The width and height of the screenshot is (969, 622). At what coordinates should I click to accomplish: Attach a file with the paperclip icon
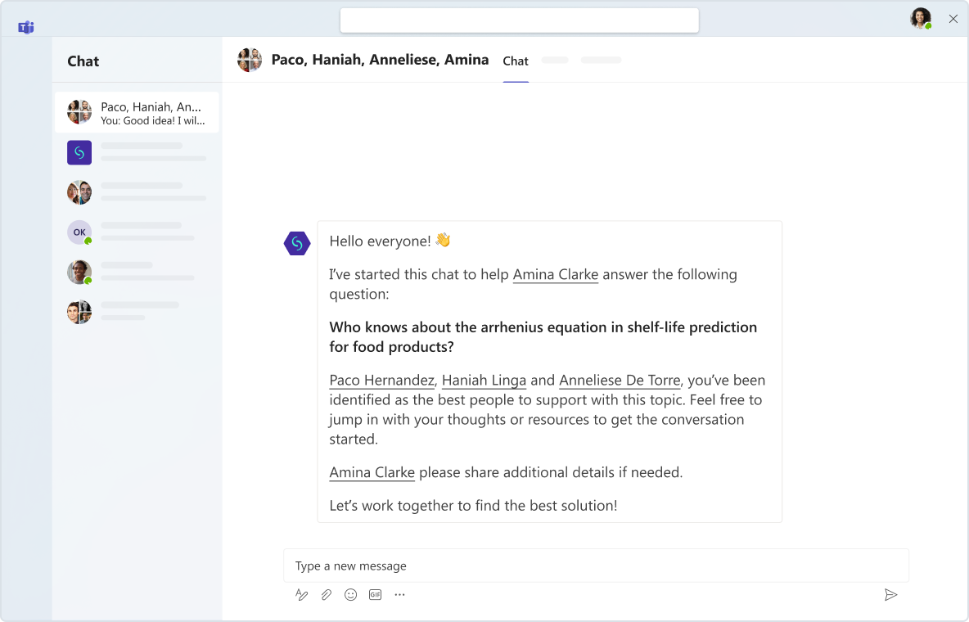click(x=327, y=595)
